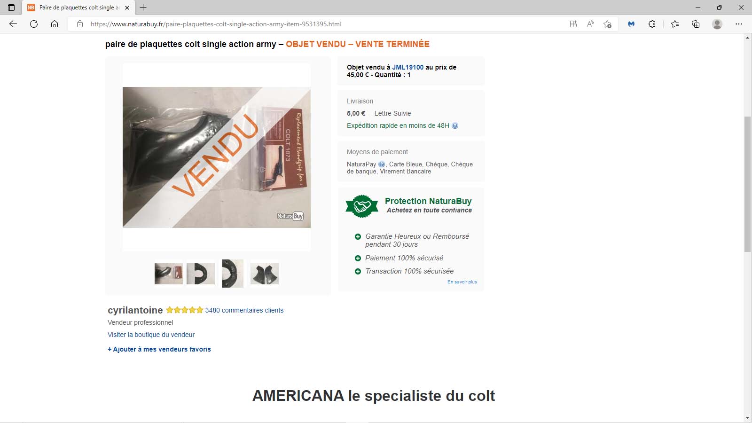Click the NaturaPay help question icon

(x=382, y=164)
